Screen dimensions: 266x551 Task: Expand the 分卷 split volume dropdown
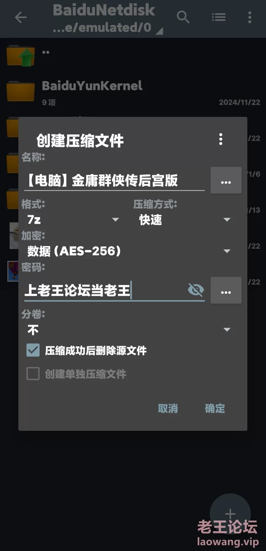click(129, 330)
